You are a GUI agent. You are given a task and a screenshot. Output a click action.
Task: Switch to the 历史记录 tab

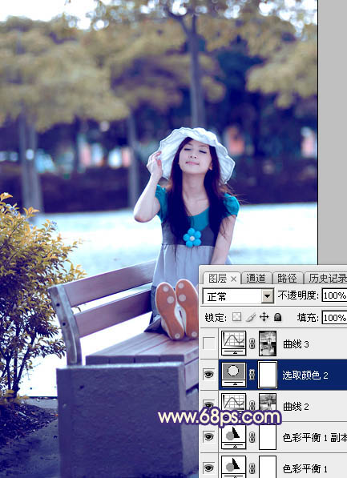[326, 279]
